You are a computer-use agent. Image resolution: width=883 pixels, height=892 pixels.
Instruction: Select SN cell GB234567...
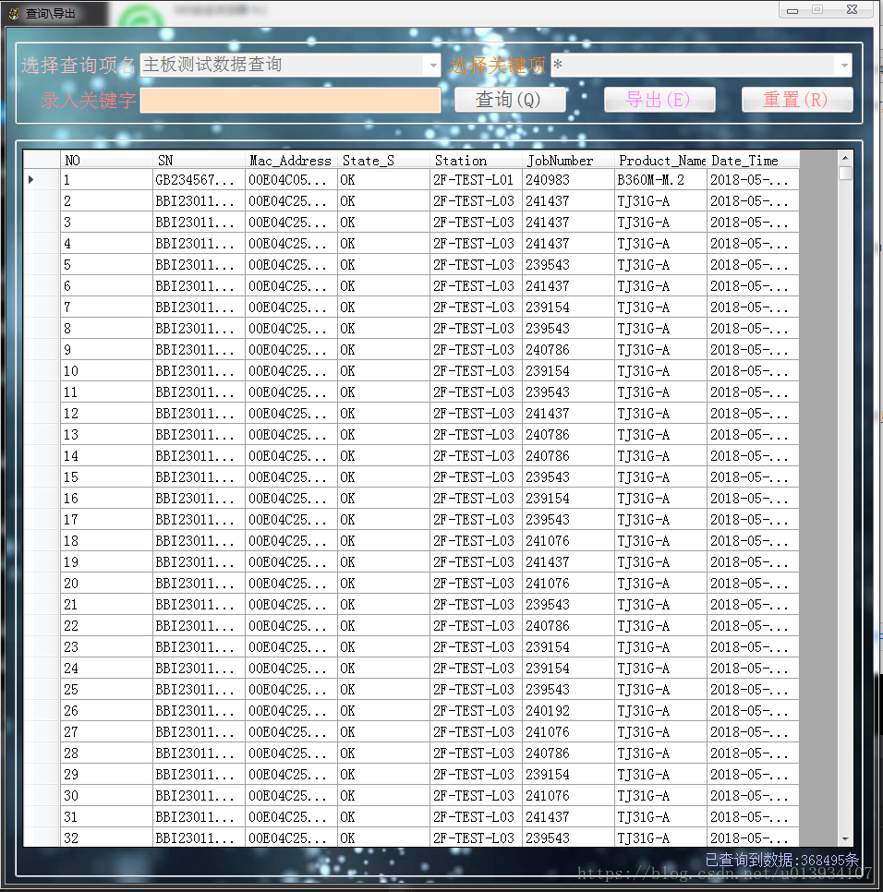200,180
